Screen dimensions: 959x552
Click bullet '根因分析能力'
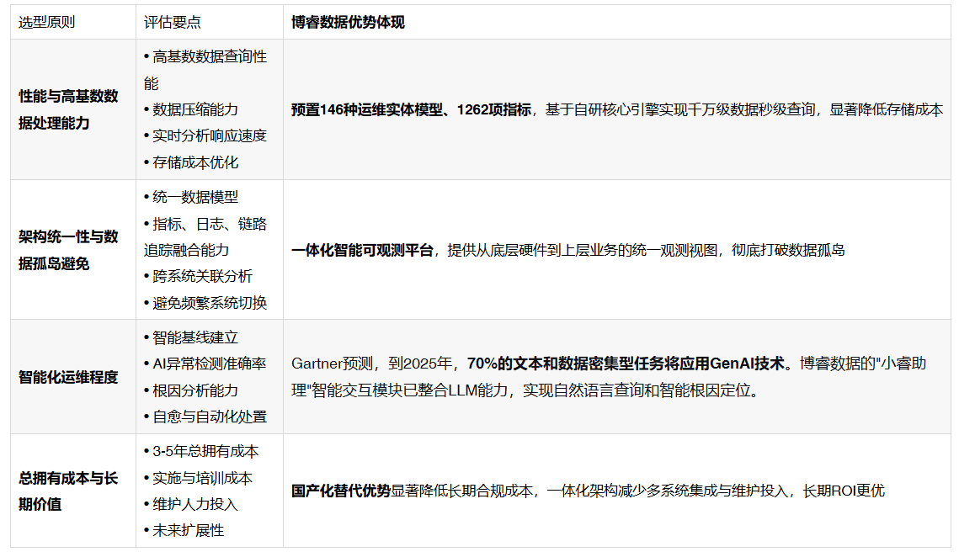click(191, 390)
